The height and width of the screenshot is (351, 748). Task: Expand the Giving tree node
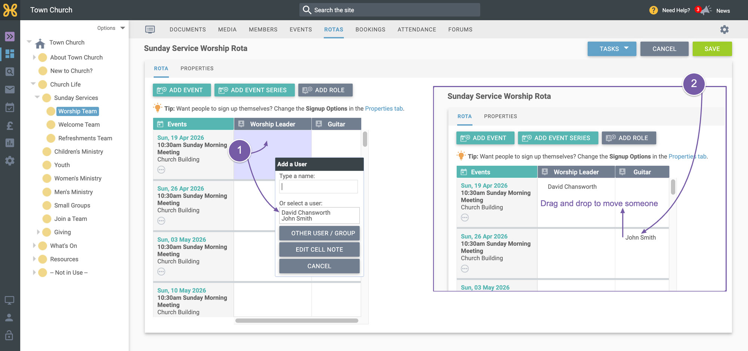click(38, 232)
